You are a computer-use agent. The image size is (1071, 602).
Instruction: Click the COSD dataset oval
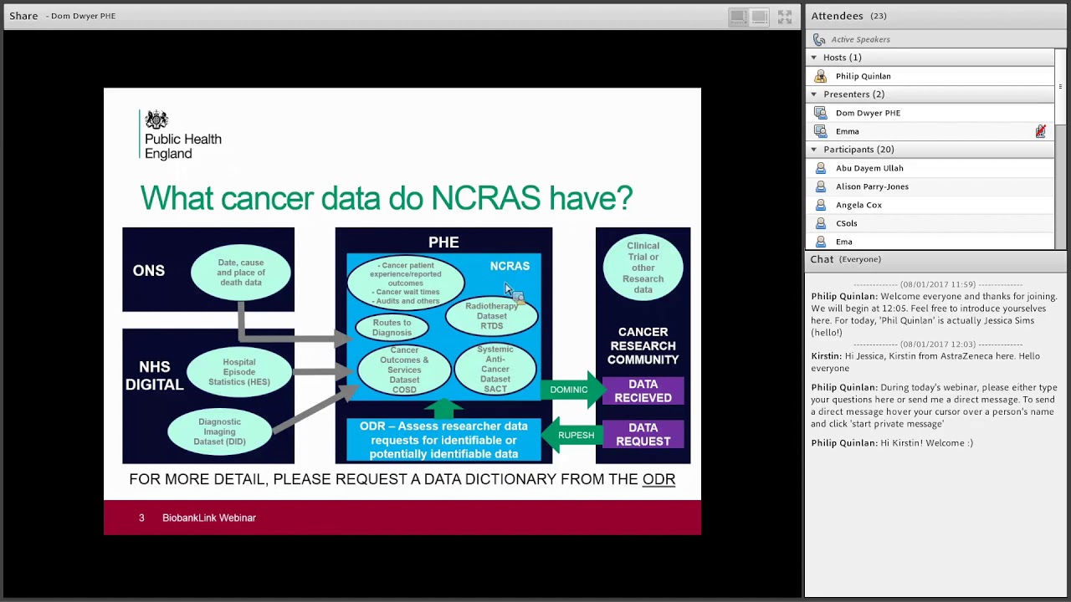pos(404,370)
